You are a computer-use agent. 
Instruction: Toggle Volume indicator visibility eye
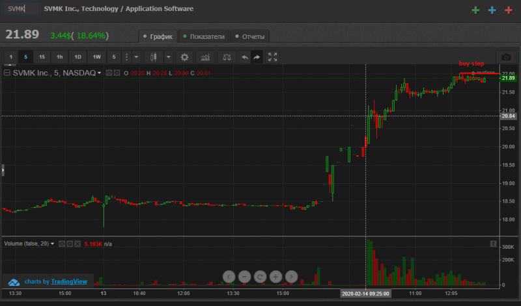click(62, 244)
